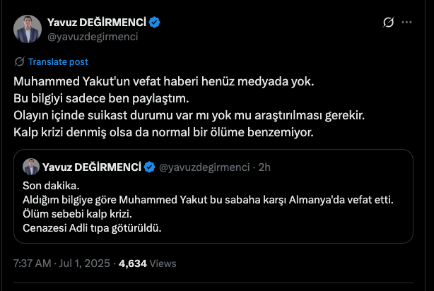This screenshot has height=291, width=434.
Task: Click the author name in the quoted post
Action: point(92,167)
